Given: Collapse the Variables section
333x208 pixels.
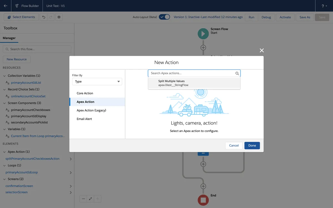Looking at the screenshot, I should tap(4, 129).
